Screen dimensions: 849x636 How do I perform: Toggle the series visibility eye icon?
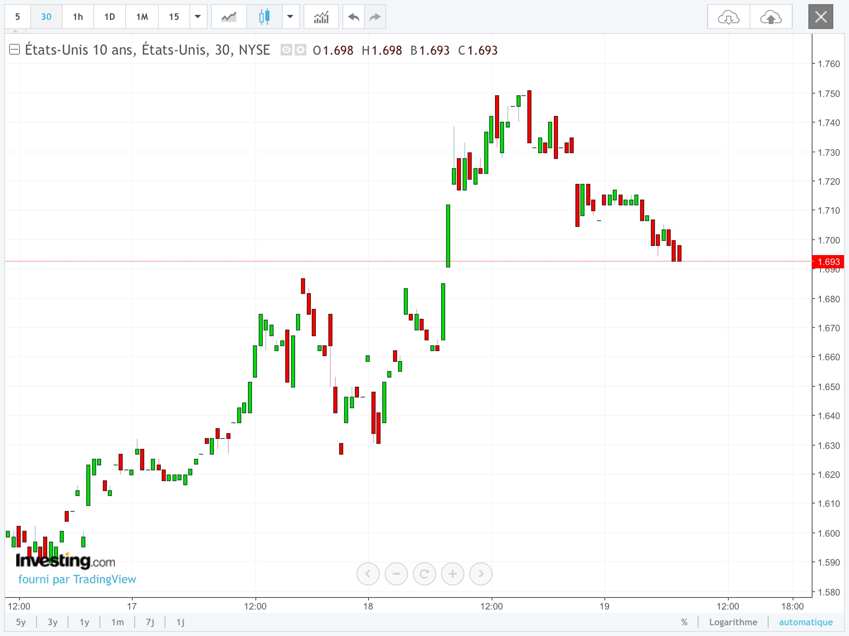pyautogui.click(x=286, y=50)
